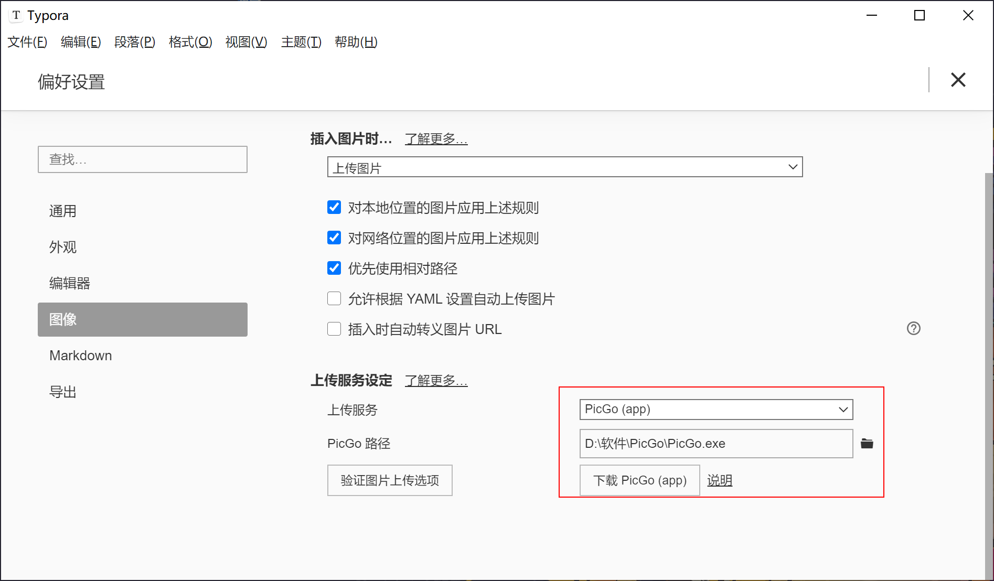
Task: Click the Typora app icon in title bar
Action: (x=16, y=15)
